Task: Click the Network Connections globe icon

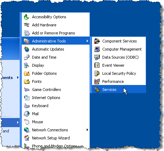Action: pos(27,130)
